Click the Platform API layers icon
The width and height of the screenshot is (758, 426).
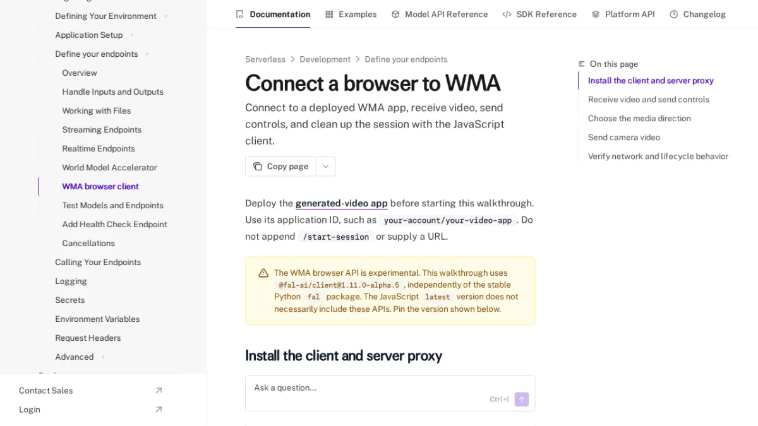pos(596,14)
